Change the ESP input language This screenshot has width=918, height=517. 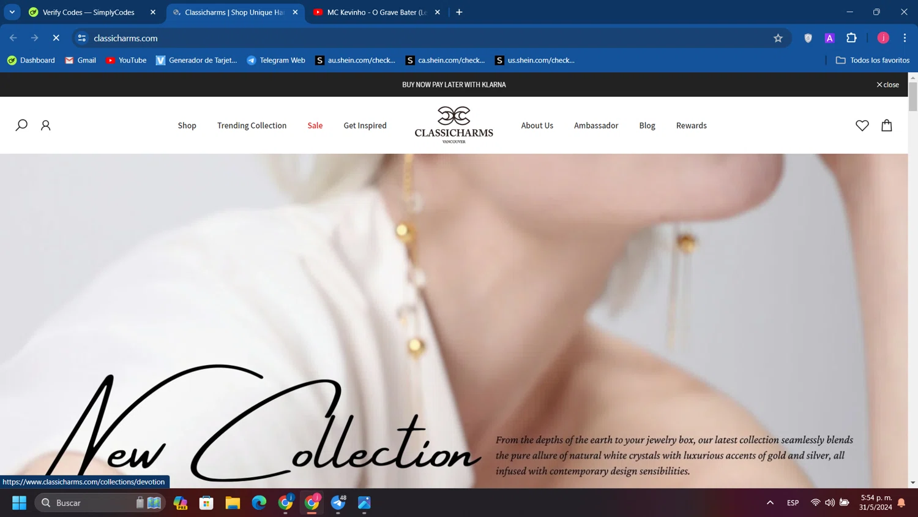(x=793, y=503)
